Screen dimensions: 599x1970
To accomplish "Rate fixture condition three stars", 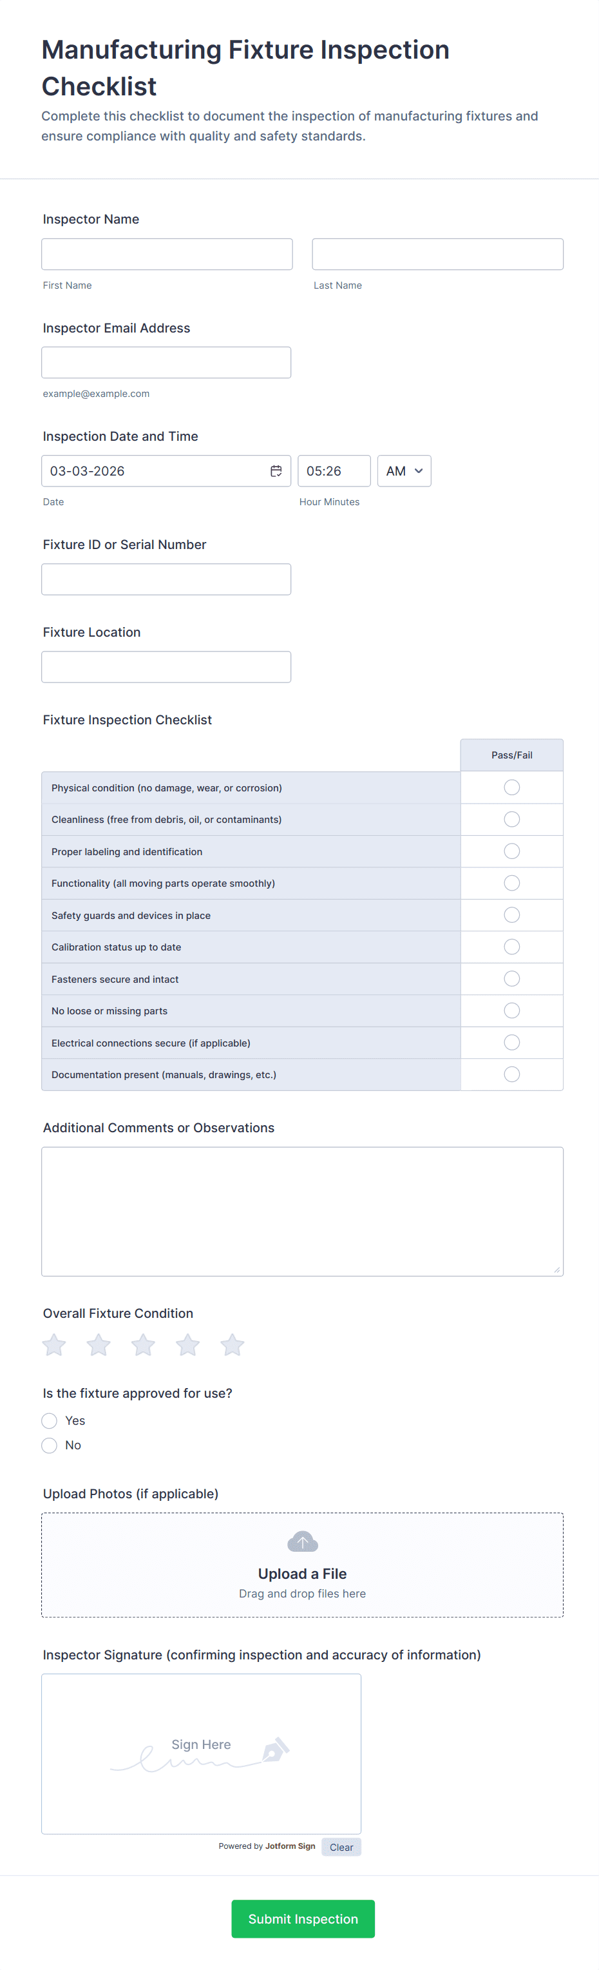I will [143, 1344].
